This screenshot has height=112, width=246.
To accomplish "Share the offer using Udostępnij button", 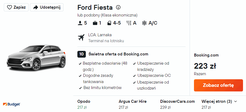I will (47, 7).
